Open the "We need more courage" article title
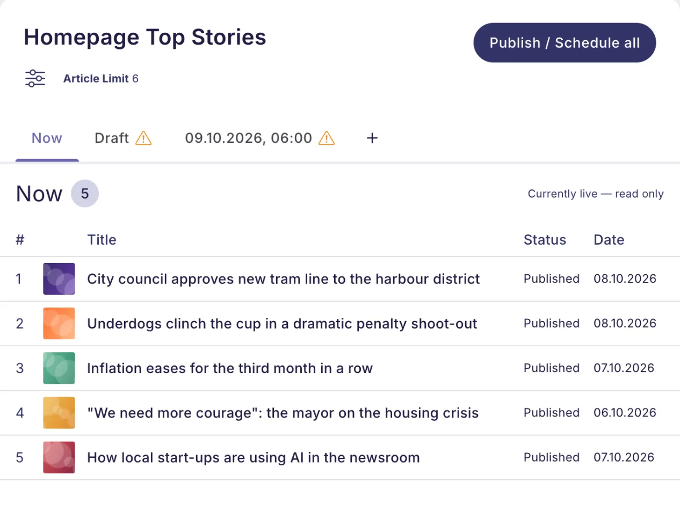Image resolution: width=680 pixels, height=511 pixels. point(283,413)
